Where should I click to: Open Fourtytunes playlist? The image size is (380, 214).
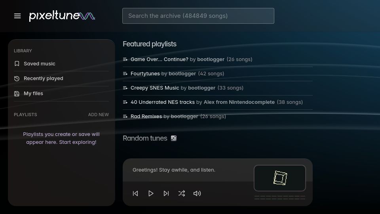[145, 74]
